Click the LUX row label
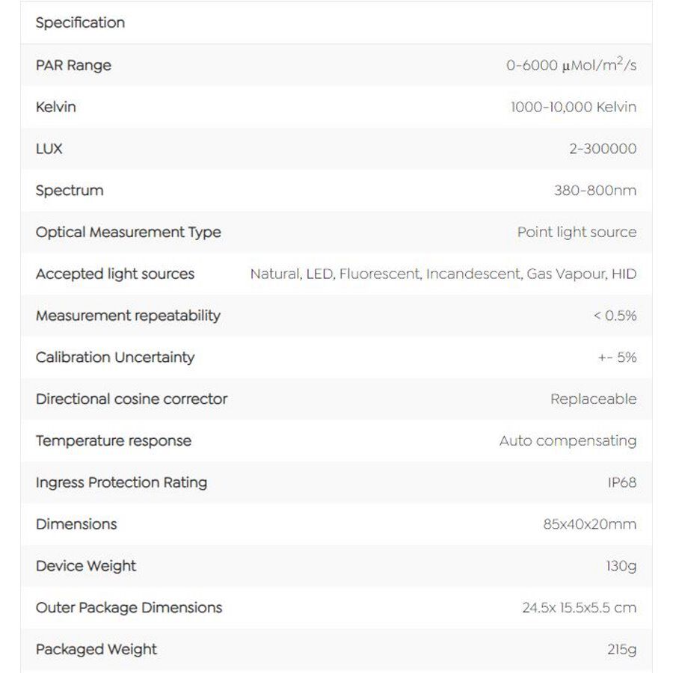Image resolution: width=673 pixels, height=673 pixels. pos(49,149)
